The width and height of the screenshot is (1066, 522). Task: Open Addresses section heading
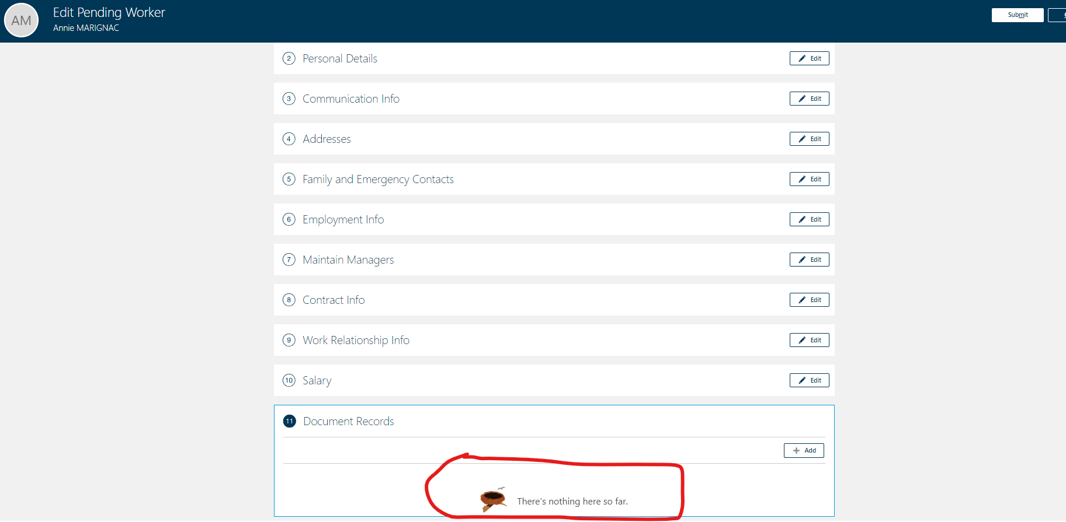pyautogui.click(x=327, y=139)
